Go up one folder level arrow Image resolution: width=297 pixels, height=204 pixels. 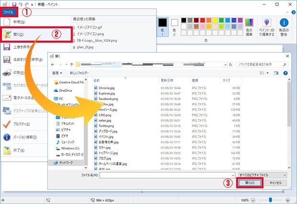pyautogui.click(x=71, y=64)
